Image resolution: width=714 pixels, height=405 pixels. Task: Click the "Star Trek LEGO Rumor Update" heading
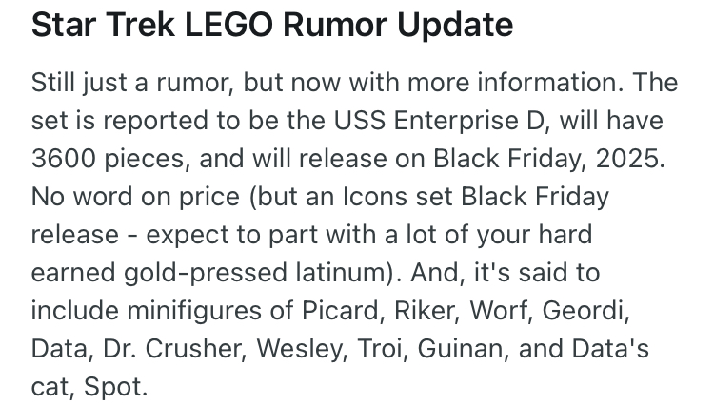coord(272,25)
